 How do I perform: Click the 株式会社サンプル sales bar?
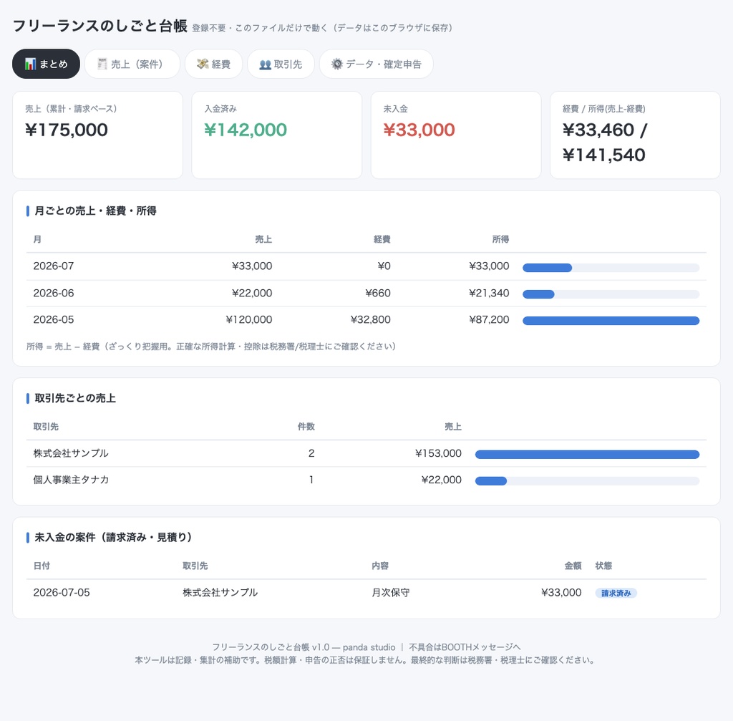tap(587, 454)
